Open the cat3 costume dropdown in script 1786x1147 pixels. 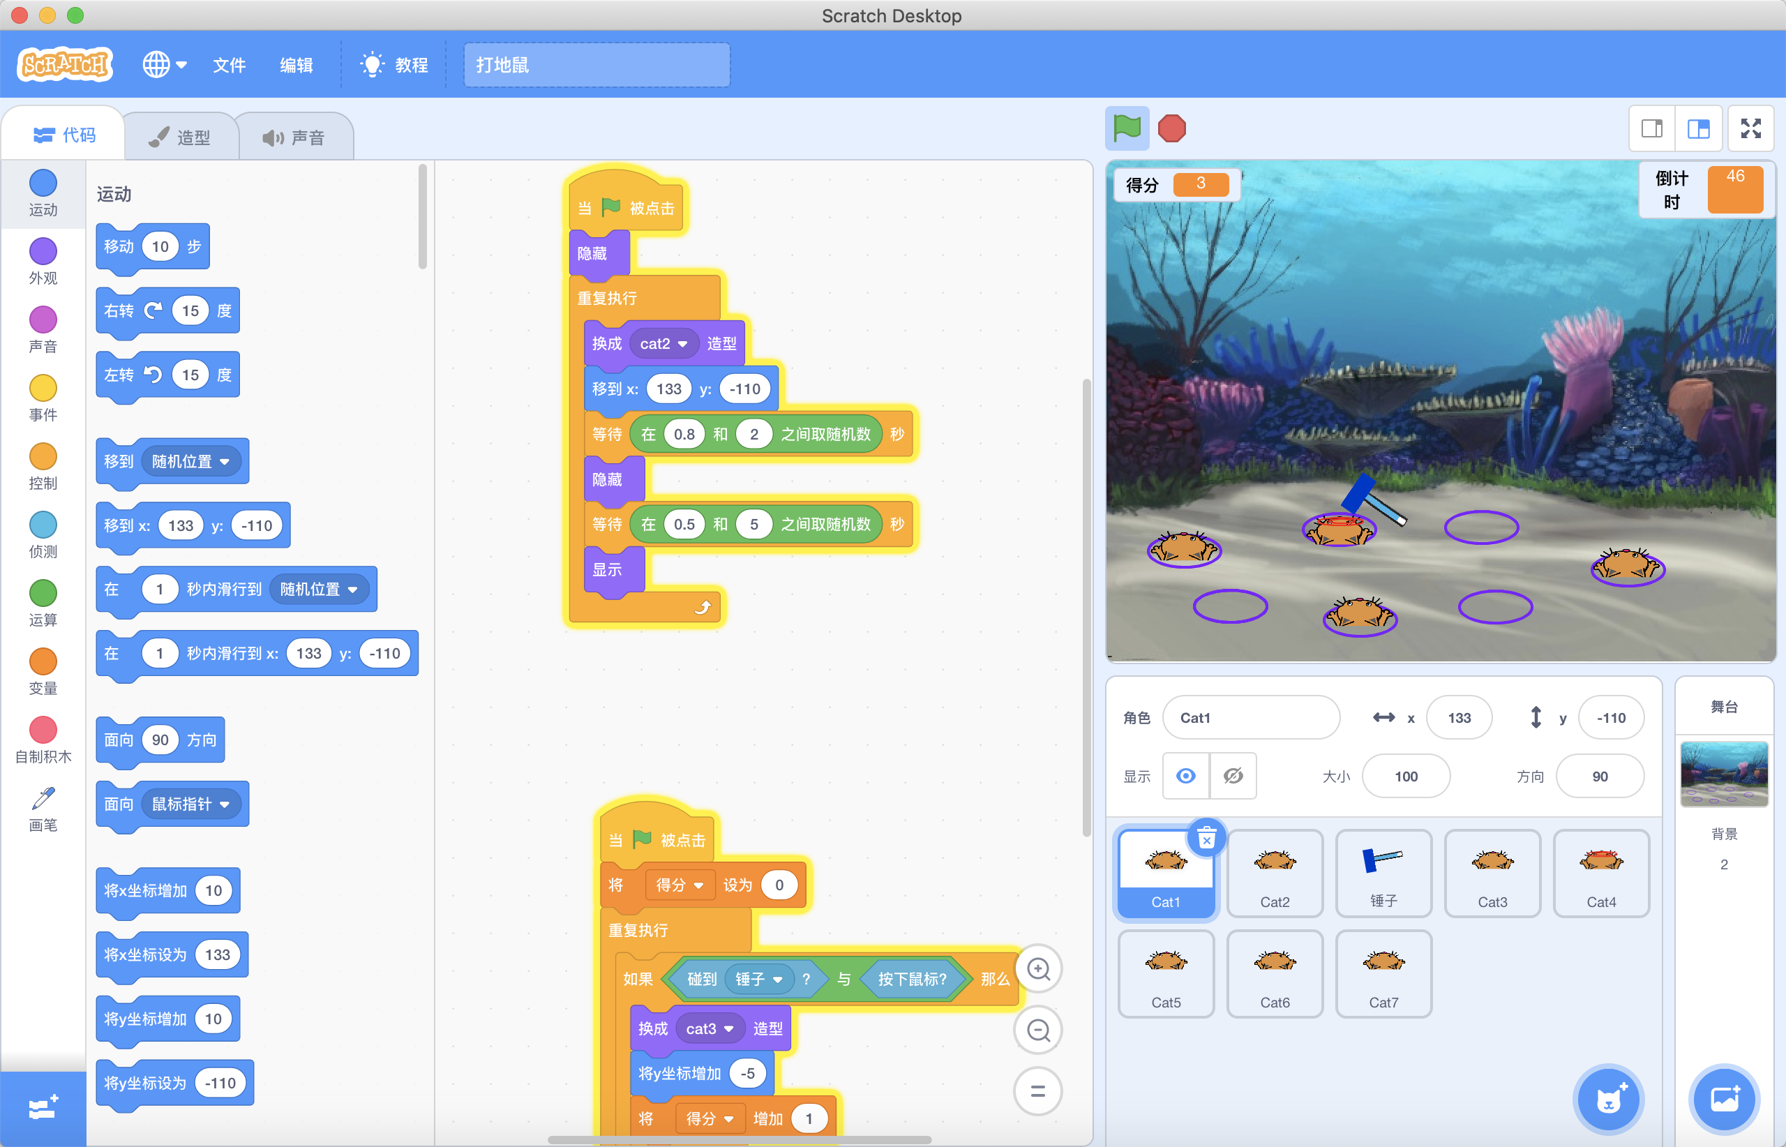click(x=710, y=1028)
